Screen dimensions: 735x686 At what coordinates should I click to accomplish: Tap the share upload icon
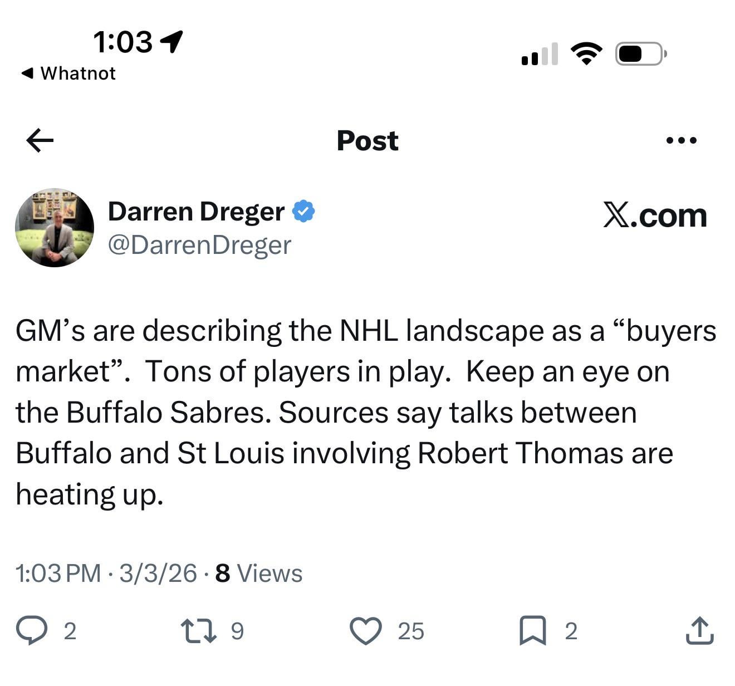699,631
